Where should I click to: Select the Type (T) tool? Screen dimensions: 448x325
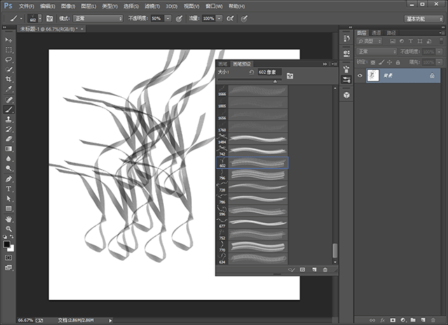[9, 189]
